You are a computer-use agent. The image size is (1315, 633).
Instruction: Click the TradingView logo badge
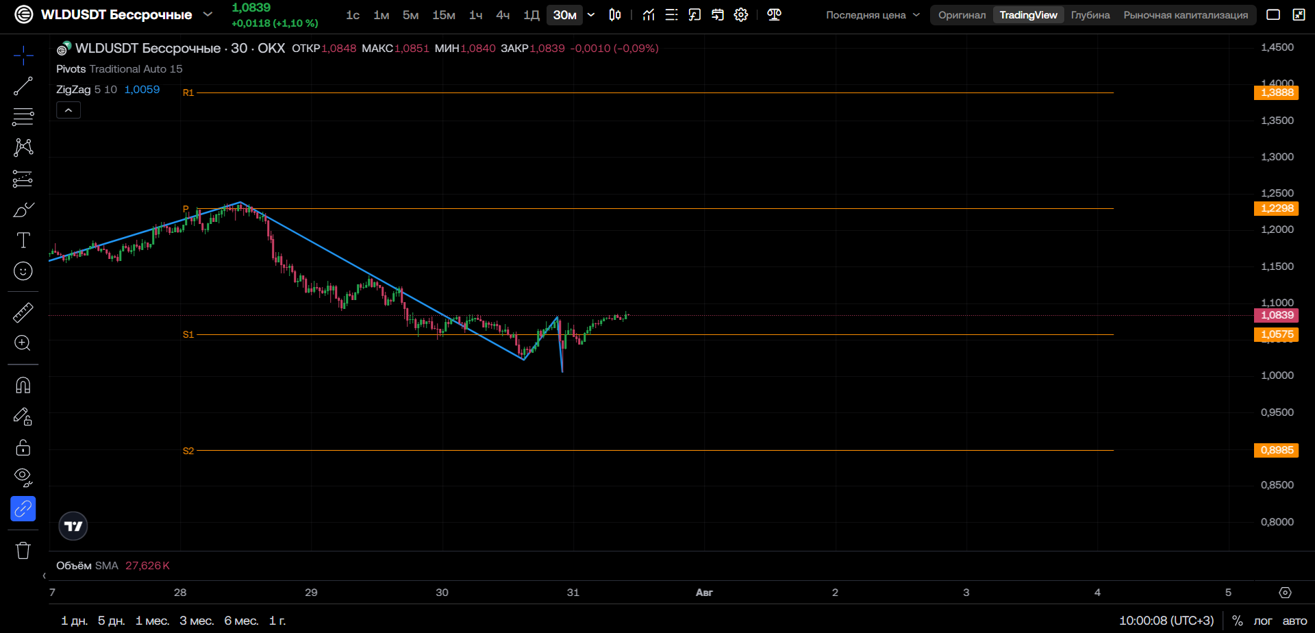coord(73,526)
